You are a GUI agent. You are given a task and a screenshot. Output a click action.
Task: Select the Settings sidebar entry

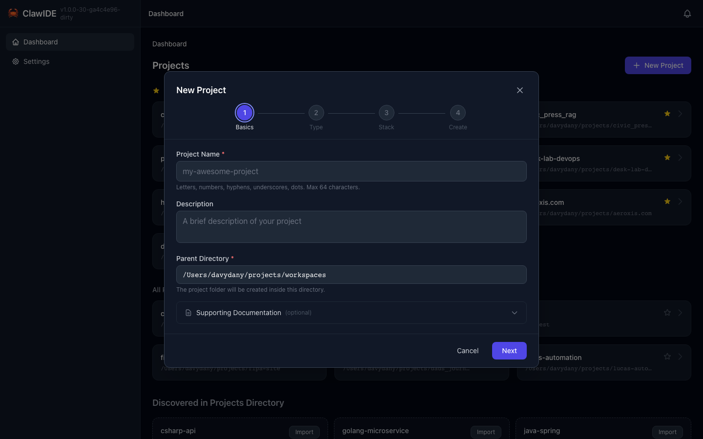pos(36,61)
